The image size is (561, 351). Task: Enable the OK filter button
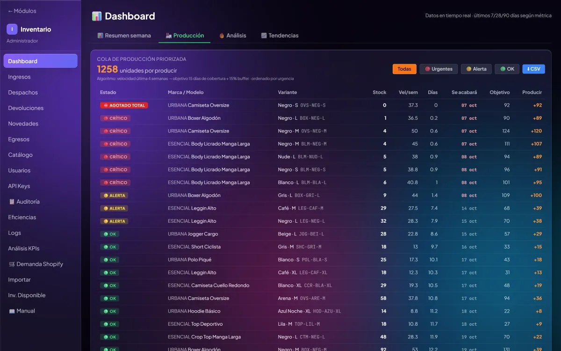tap(507, 69)
